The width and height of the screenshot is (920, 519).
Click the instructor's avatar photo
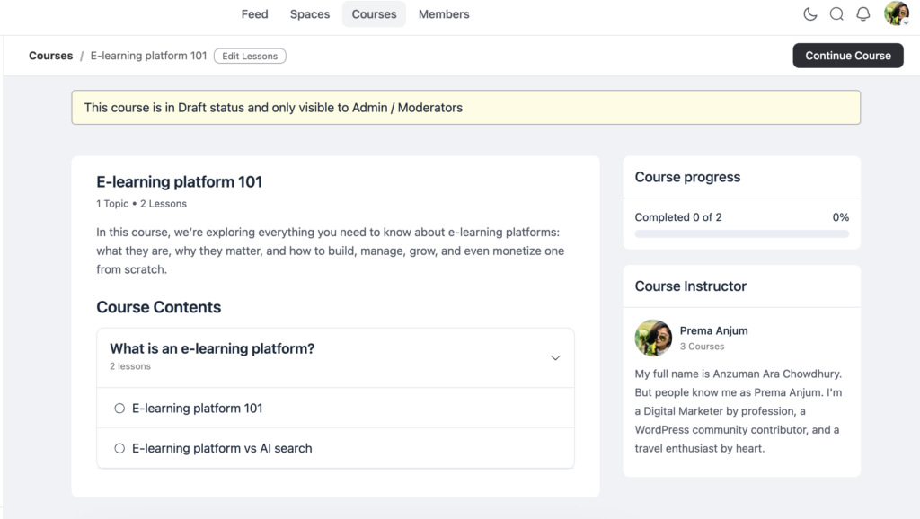653,338
